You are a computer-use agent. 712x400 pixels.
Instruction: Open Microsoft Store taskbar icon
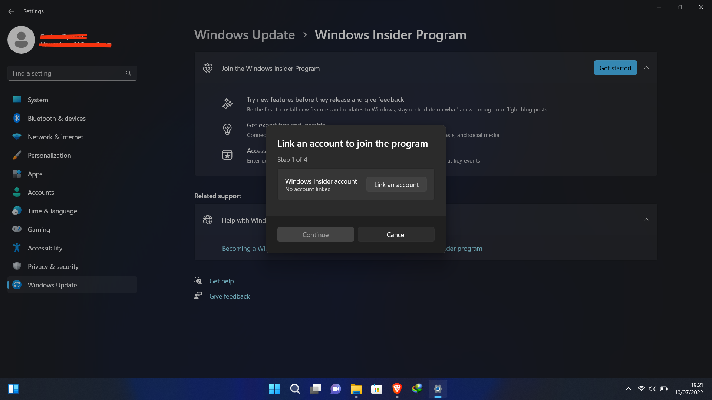click(x=376, y=389)
